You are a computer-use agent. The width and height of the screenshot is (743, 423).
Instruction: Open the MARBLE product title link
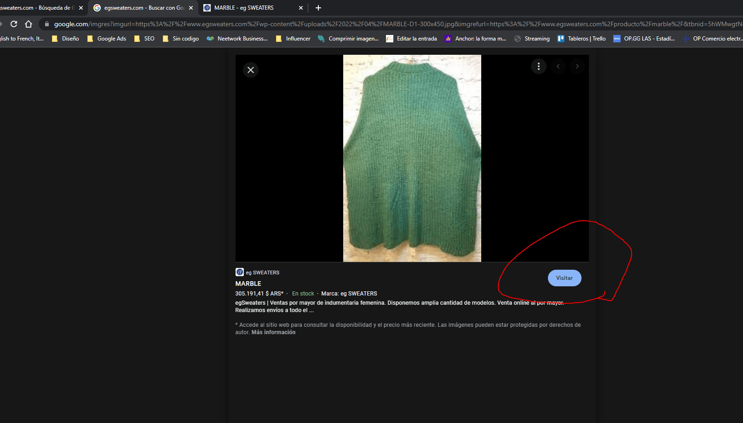pyautogui.click(x=248, y=284)
